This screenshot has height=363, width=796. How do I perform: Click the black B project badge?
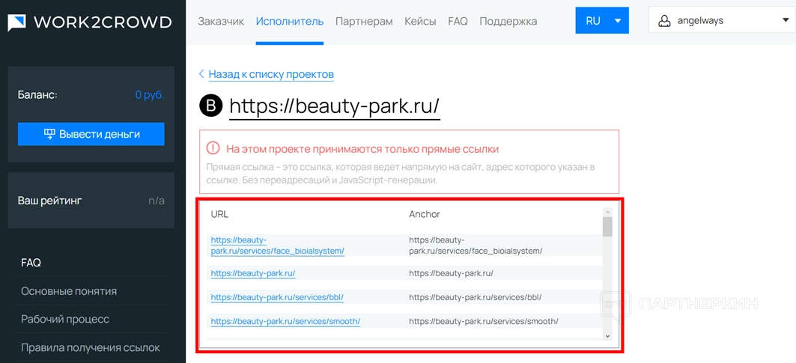(x=210, y=106)
